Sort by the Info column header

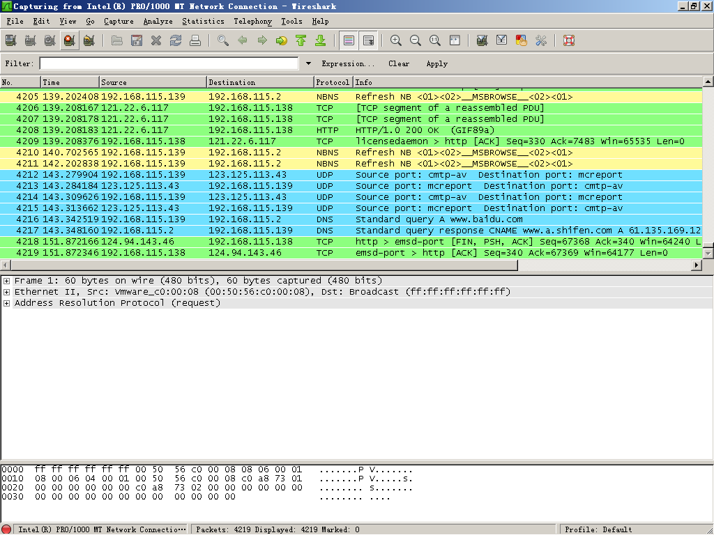pos(528,82)
